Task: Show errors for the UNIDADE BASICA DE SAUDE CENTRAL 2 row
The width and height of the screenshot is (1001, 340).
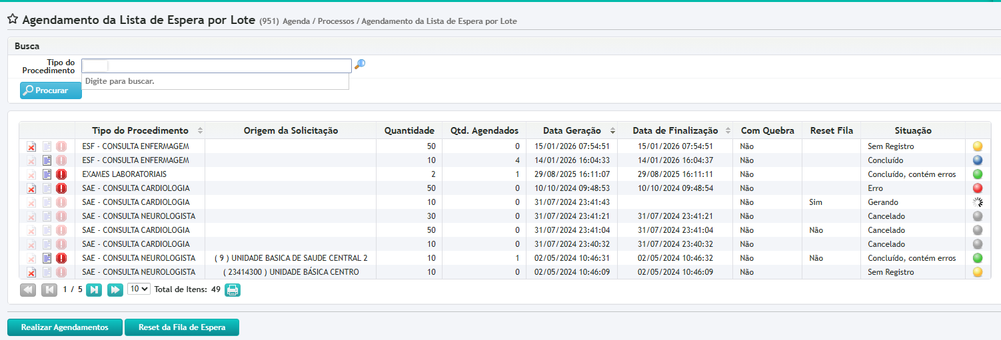Action: 61,258
